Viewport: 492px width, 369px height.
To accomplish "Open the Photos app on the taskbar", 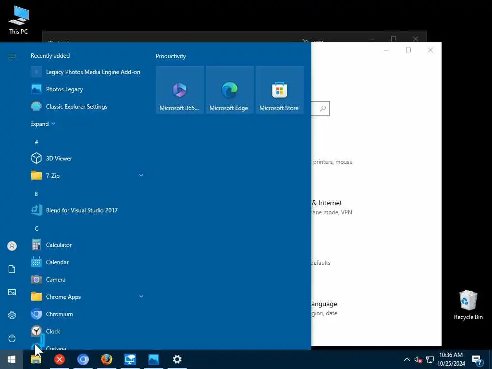I will 153,359.
